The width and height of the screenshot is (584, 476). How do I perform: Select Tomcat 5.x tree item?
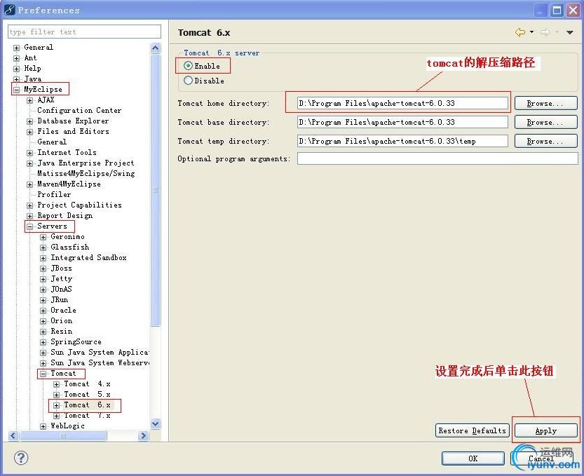pyautogui.click(x=87, y=394)
